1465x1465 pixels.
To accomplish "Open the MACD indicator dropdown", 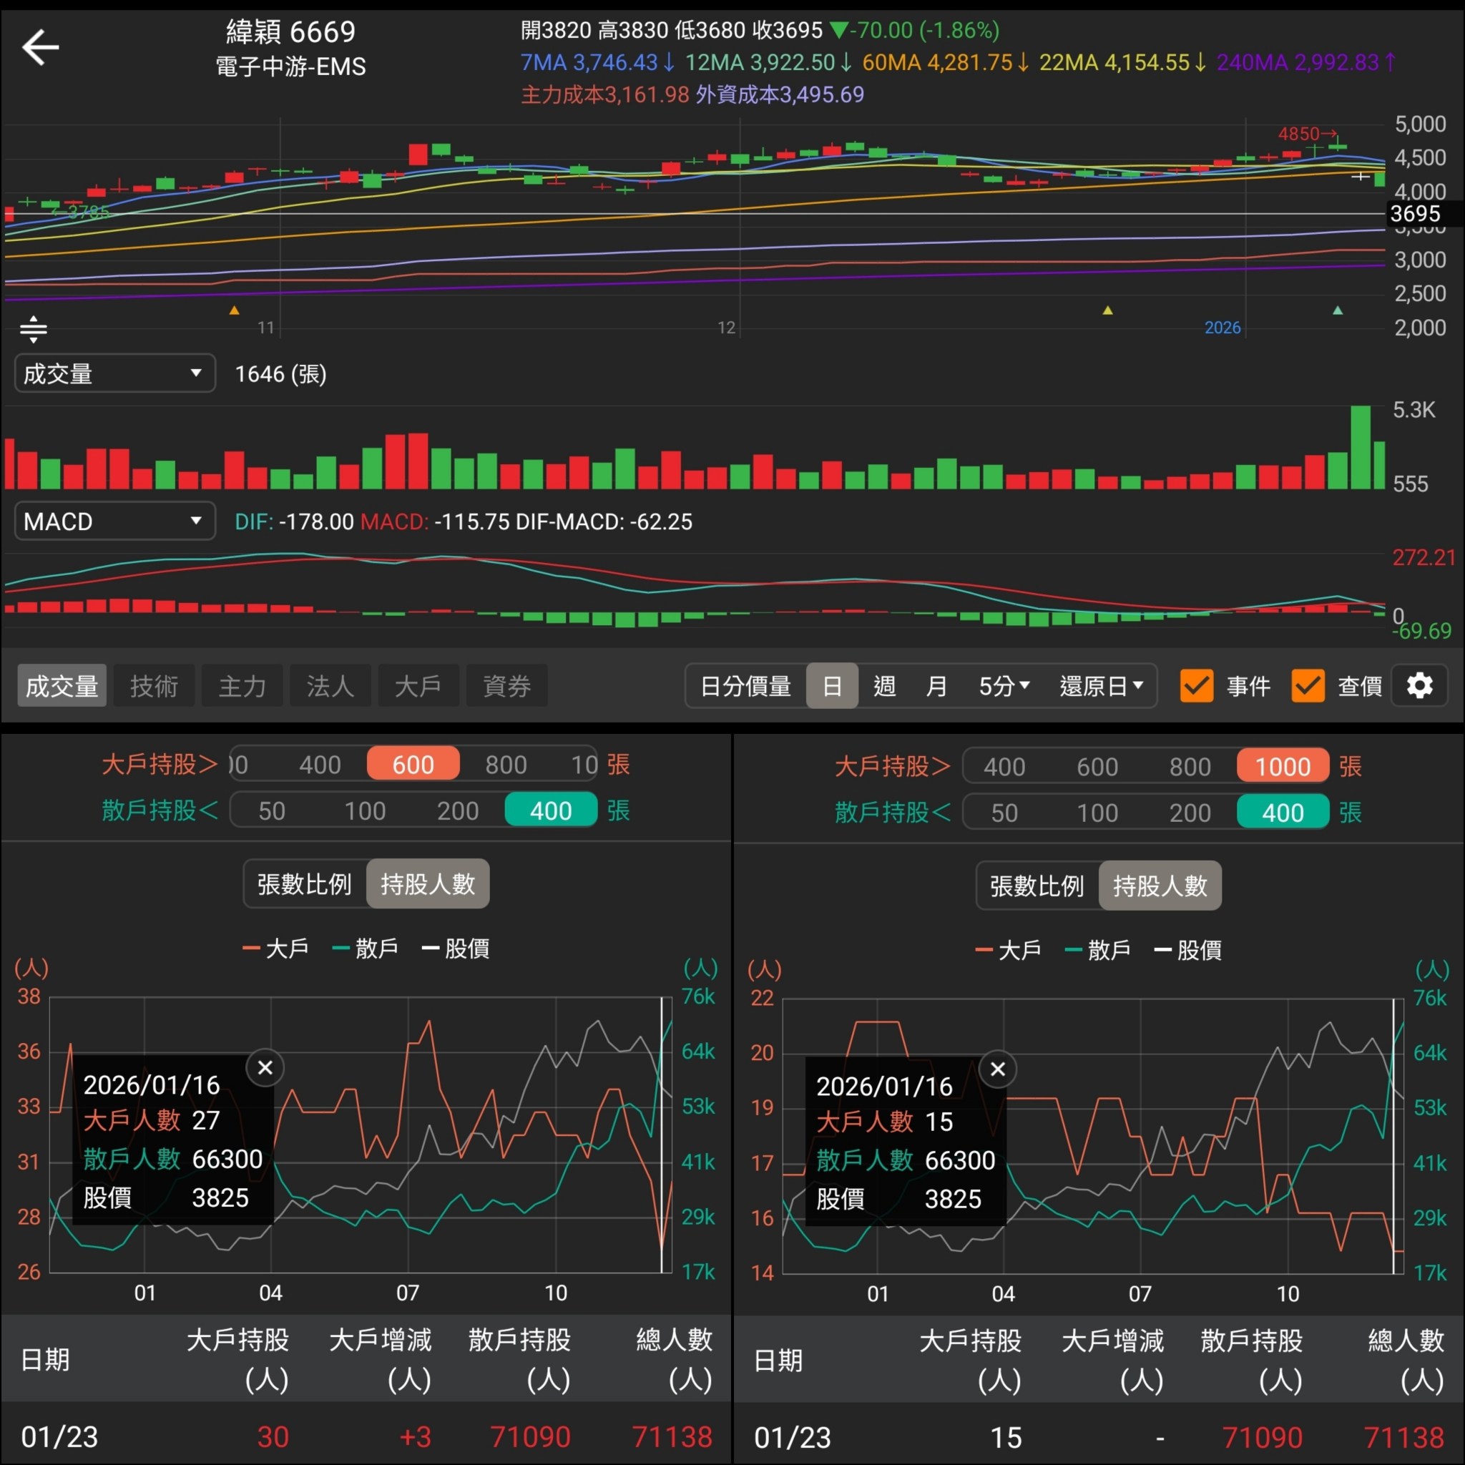I will pyautogui.click(x=114, y=520).
